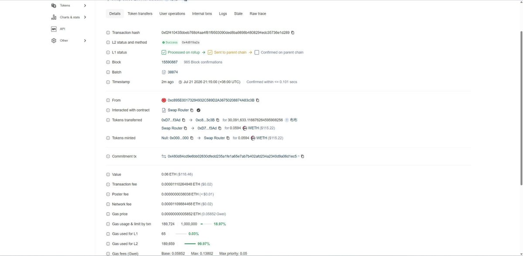
Task: Click the Gas used for L1 0.03% bar
Action: pos(181,234)
